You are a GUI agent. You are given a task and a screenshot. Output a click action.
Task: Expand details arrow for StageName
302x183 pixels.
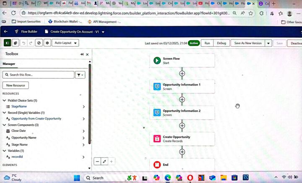83,107
